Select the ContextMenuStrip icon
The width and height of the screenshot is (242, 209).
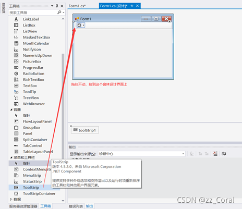tap(16, 169)
